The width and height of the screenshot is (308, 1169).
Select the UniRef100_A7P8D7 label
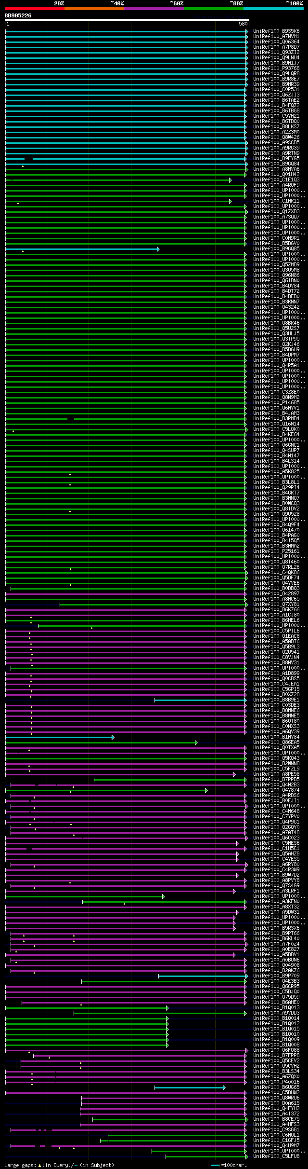276,47
